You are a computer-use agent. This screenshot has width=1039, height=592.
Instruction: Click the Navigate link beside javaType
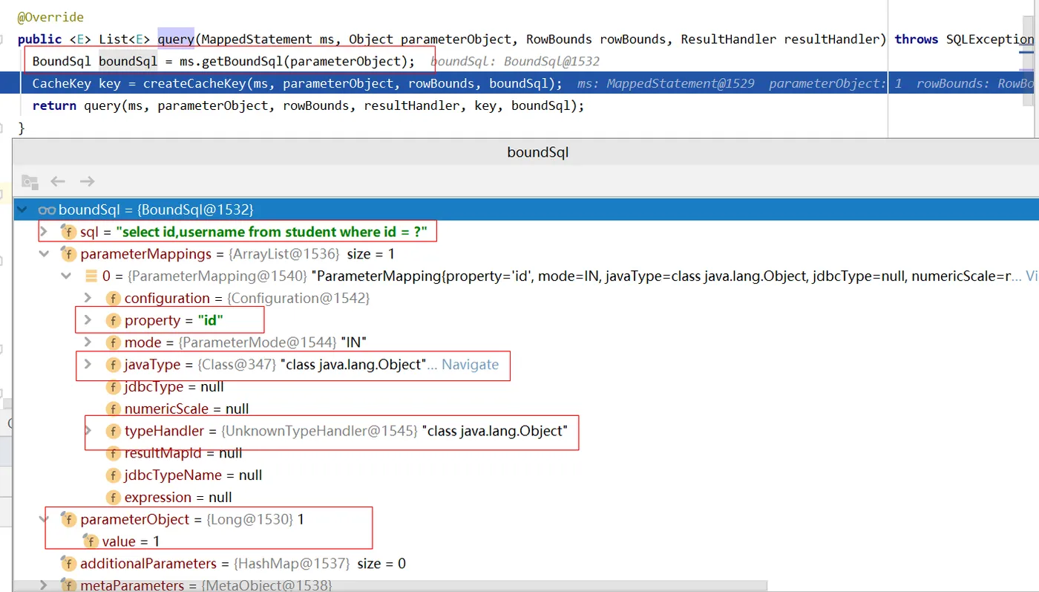471,365
